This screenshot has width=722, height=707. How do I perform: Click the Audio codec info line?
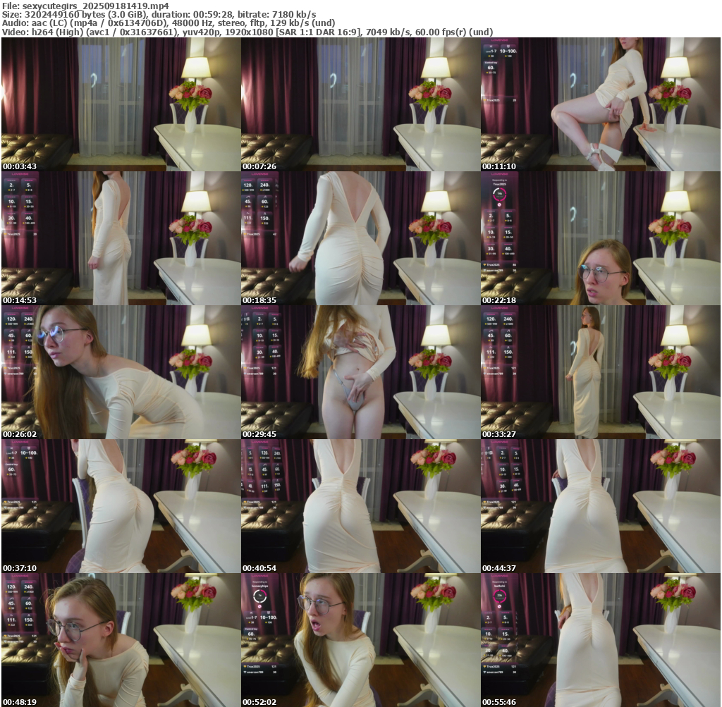(169, 23)
